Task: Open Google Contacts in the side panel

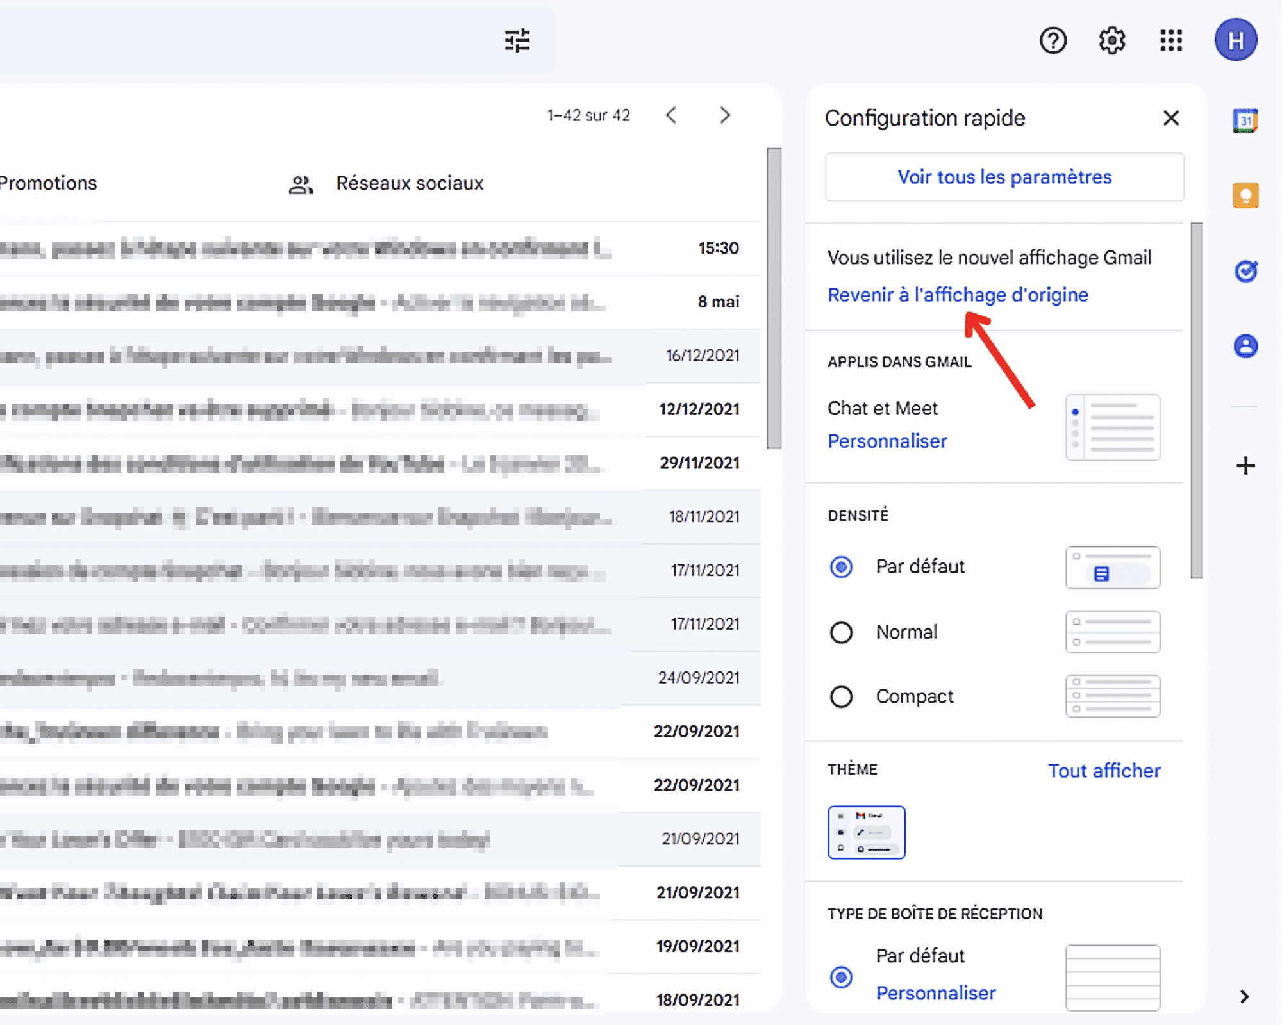Action: [x=1245, y=346]
